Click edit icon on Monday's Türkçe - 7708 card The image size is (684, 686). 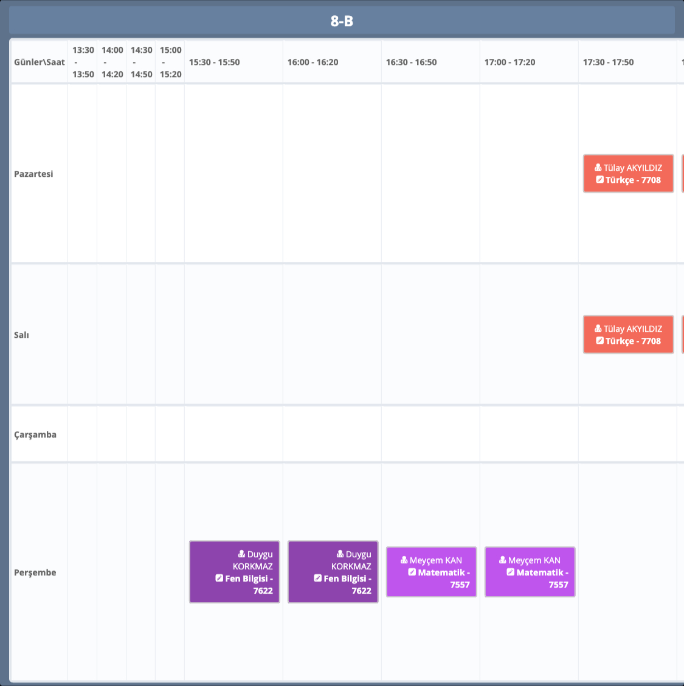pos(600,180)
